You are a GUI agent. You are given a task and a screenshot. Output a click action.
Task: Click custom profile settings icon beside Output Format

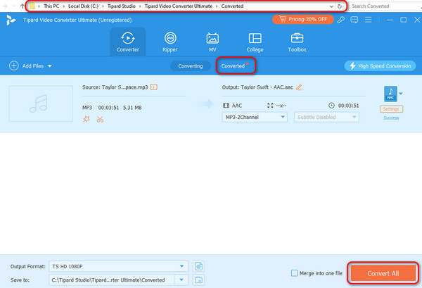(x=198, y=266)
